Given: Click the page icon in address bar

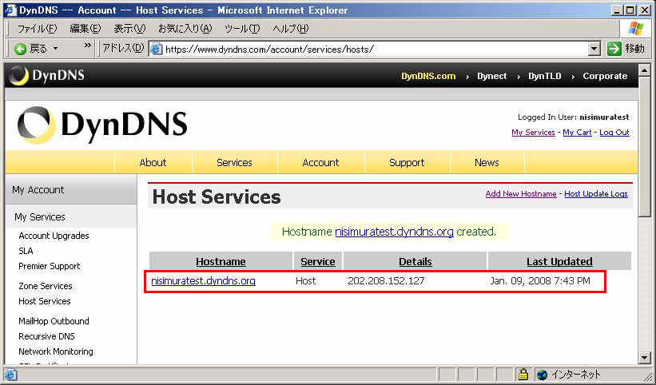Looking at the screenshot, I should click(x=157, y=50).
